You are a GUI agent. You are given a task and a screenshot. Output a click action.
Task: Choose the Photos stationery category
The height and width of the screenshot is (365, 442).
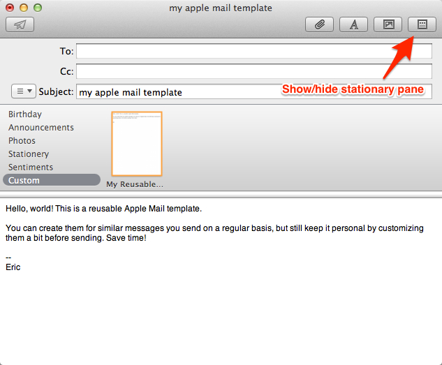(x=22, y=140)
